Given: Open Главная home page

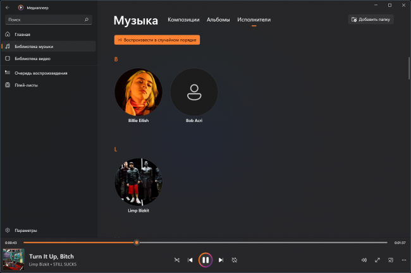Looking at the screenshot, I should (x=49, y=34).
